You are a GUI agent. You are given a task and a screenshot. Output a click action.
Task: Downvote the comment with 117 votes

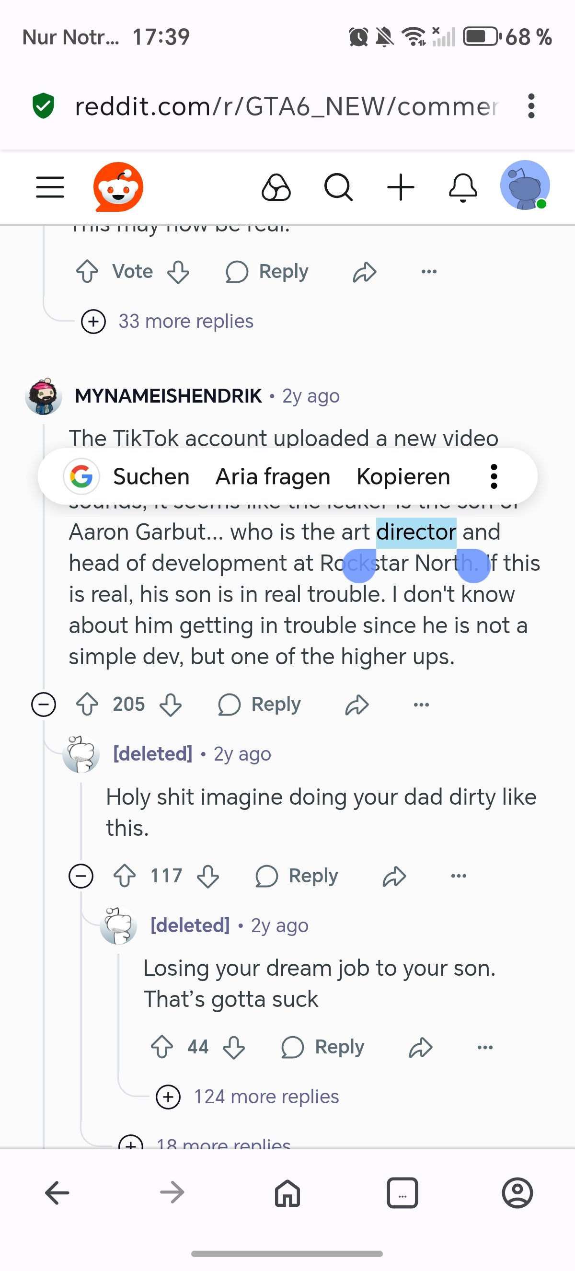(x=208, y=876)
